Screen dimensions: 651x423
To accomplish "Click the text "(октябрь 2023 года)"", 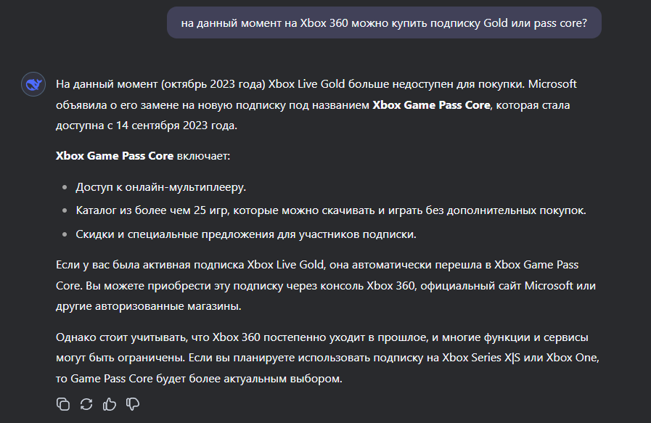I will (x=213, y=84).
